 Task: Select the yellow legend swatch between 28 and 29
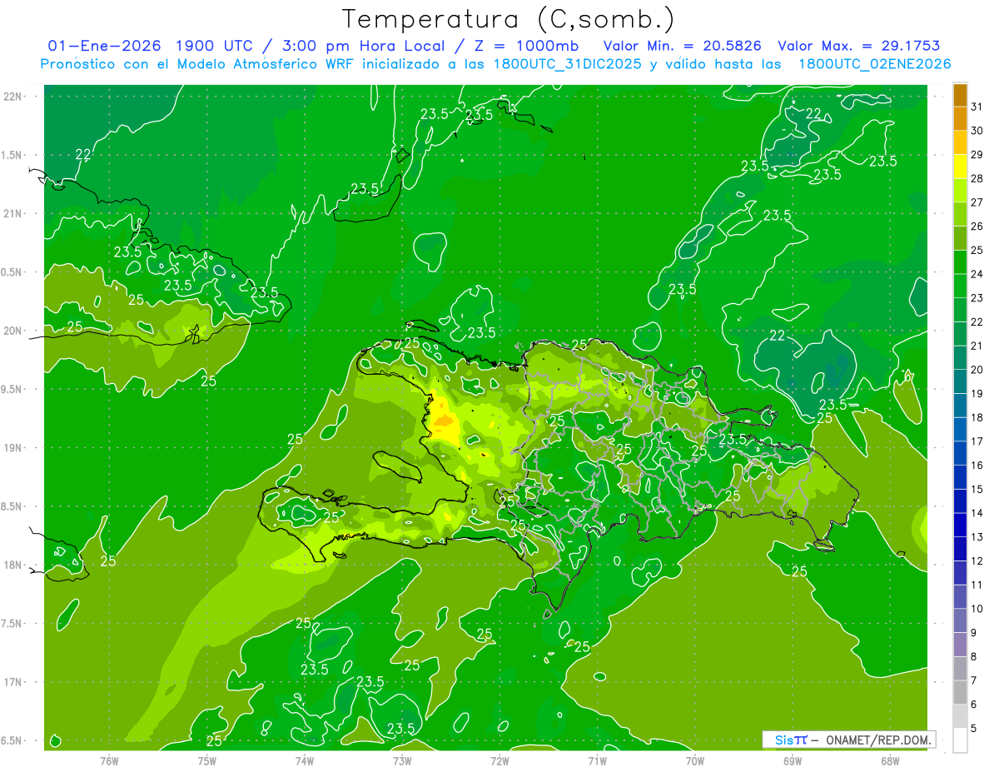(960, 167)
